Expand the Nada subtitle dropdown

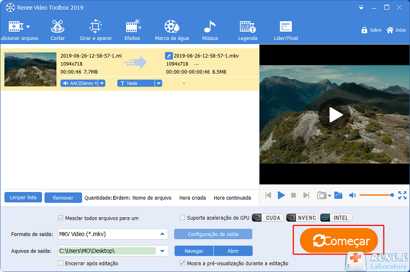tap(158, 83)
